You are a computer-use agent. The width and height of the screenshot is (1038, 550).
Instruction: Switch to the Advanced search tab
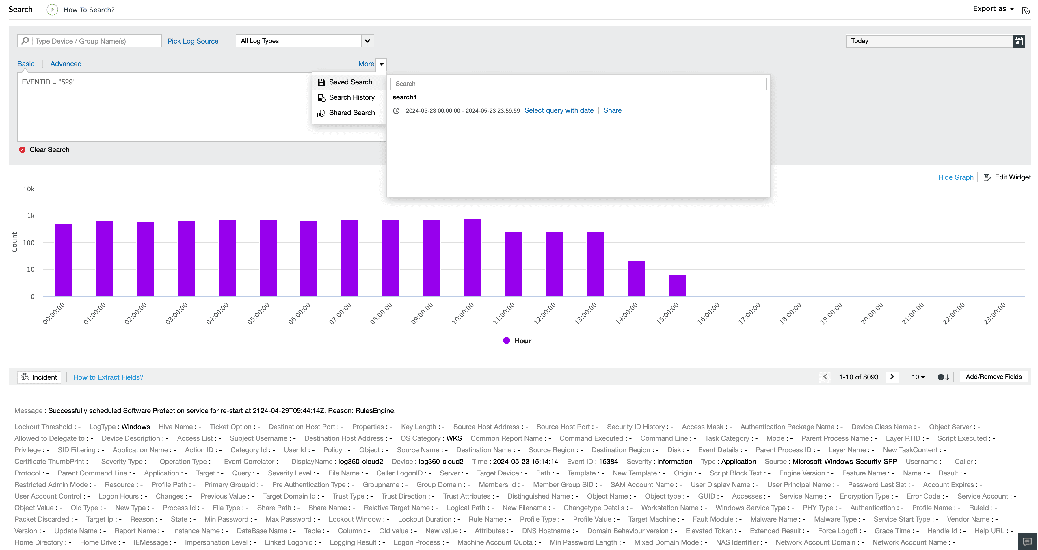coord(66,64)
